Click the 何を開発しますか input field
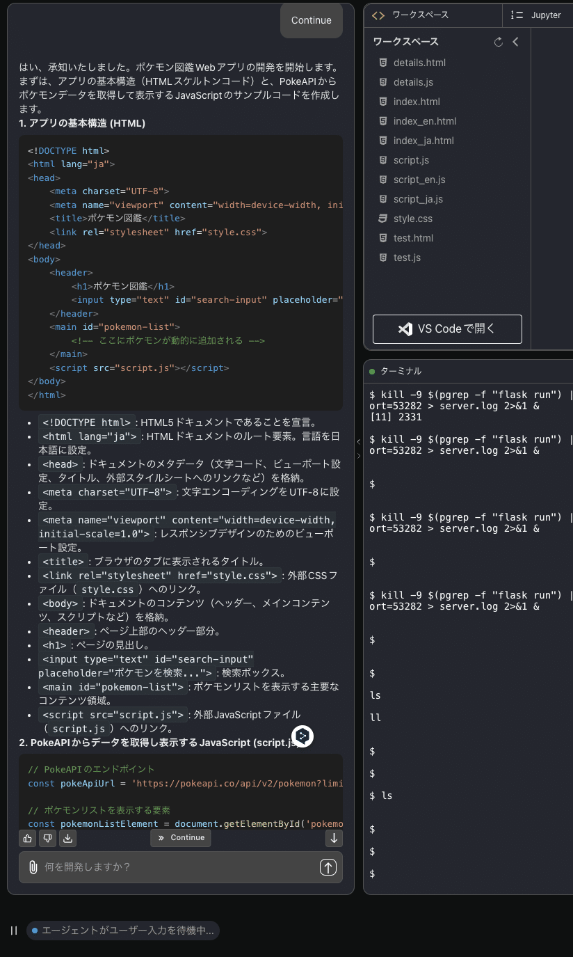 174,867
